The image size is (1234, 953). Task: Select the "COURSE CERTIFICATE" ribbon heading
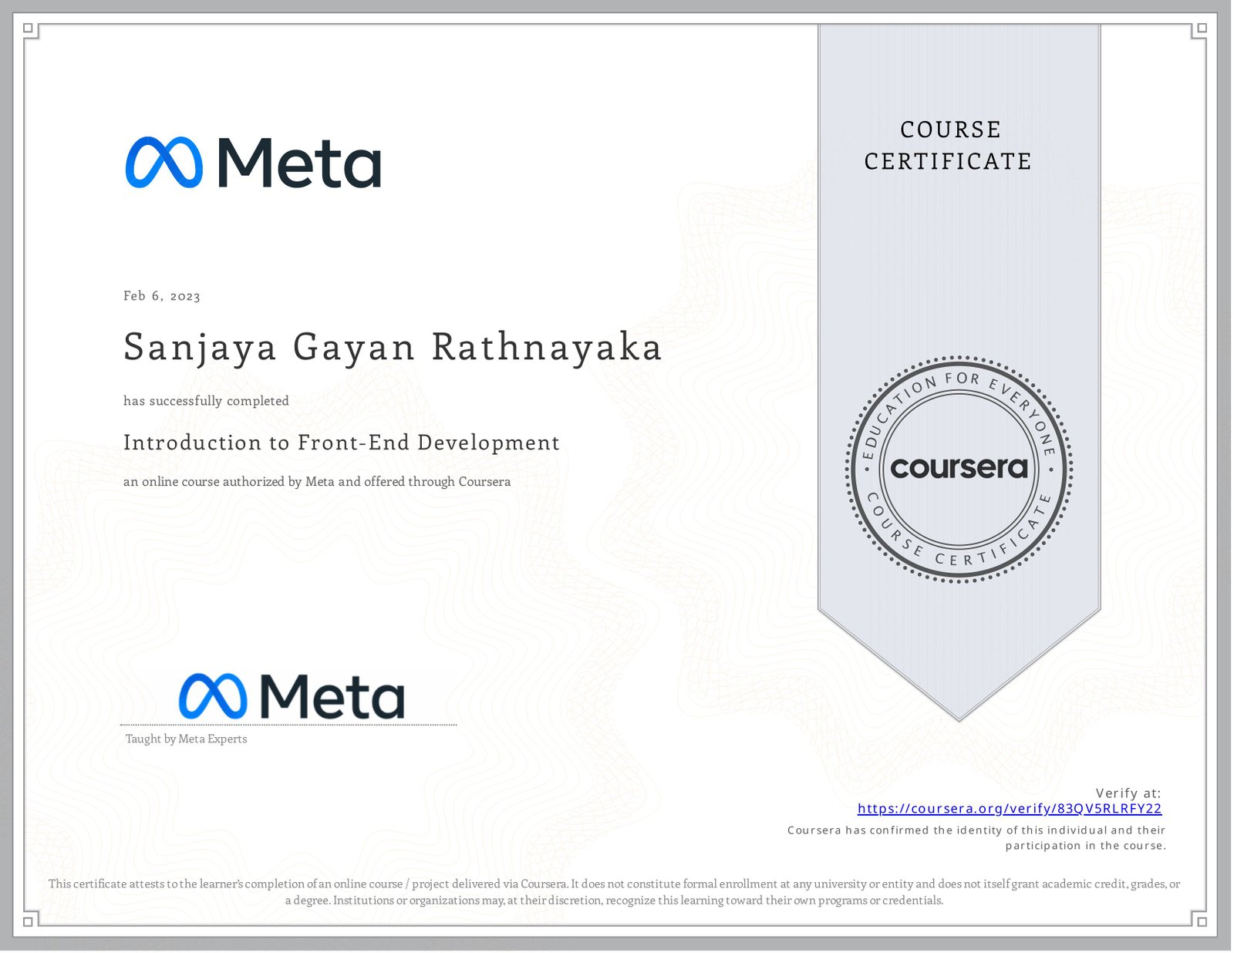949,145
